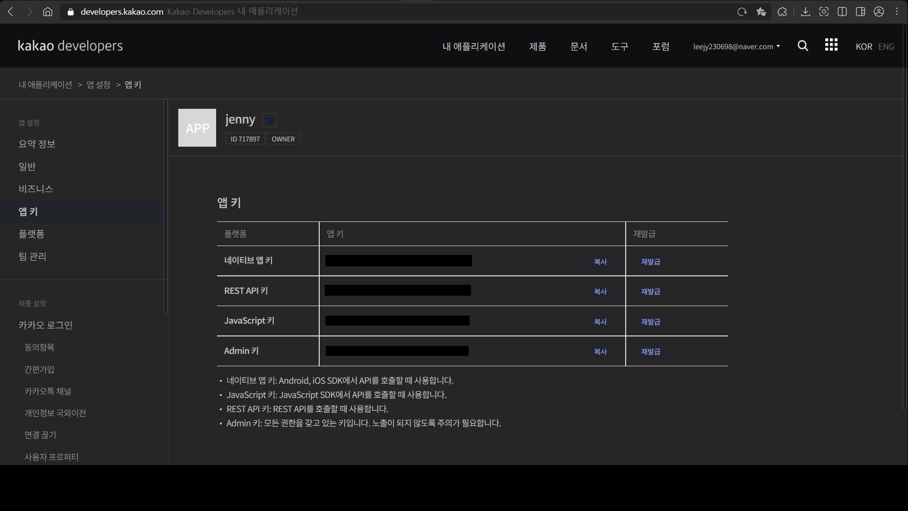This screenshot has width=908, height=511.
Task: Copy the 네이티브 앱 키 with 복사
Action: click(601, 262)
